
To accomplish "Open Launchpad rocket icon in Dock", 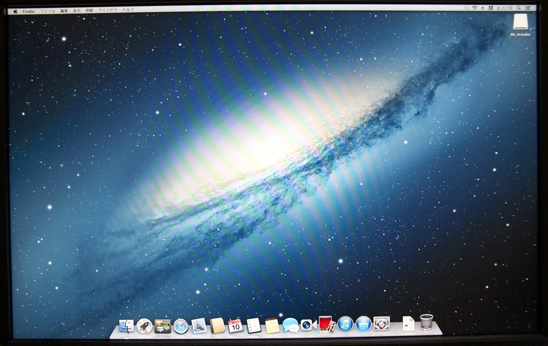I will pyautogui.click(x=144, y=326).
